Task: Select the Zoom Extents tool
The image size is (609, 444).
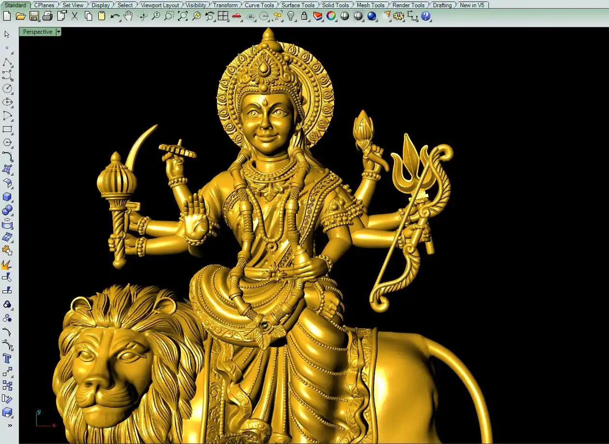Action: point(183,16)
